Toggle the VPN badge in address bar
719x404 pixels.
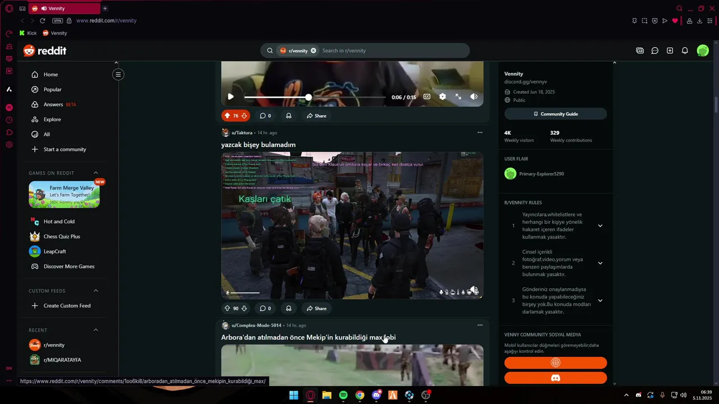tap(57, 21)
